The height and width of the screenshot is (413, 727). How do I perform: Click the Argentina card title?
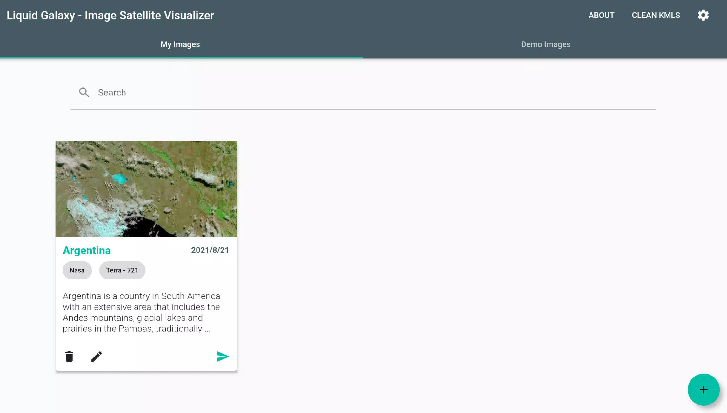point(87,251)
